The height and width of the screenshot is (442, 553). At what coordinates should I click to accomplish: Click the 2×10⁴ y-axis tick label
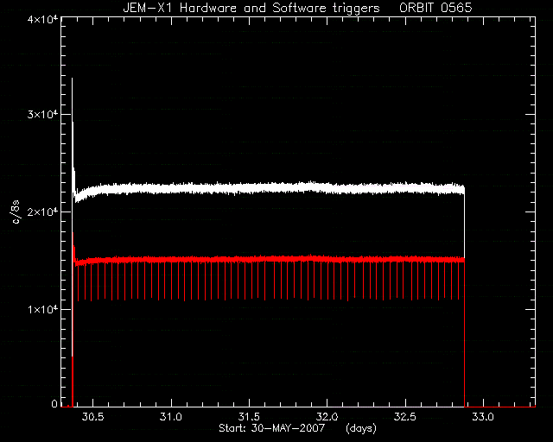pyautogui.click(x=42, y=212)
